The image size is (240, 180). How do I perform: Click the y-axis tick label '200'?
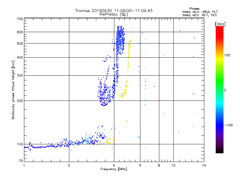[x=20, y=101]
